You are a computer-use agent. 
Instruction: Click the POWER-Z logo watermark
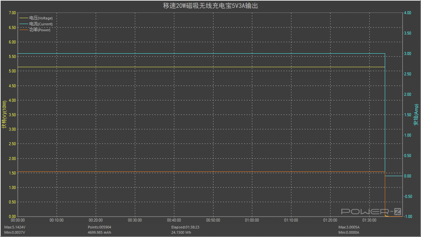click(x=371, y=211)
